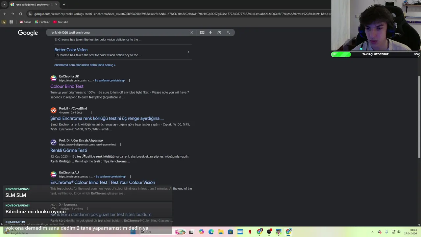Go back using the browser back arrow
Screen dimensions: 421x237
(5, 14)
